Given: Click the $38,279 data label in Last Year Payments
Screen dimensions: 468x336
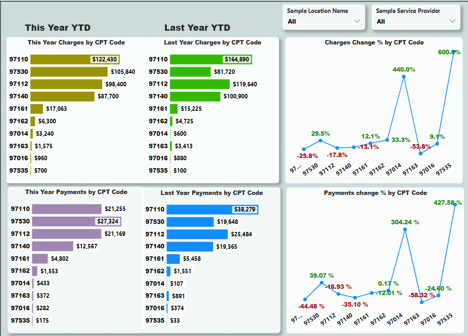Looking at the screenshot, I should point(244,209).
